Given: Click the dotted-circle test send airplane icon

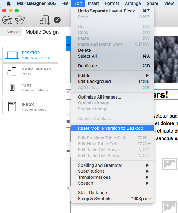Looking at the screenshot, I should coord(20,20).
